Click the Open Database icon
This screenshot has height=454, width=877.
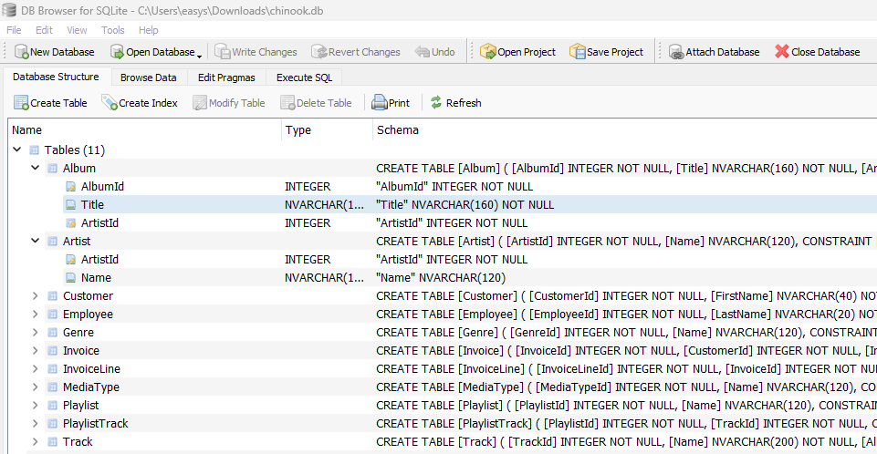[117, 52]
